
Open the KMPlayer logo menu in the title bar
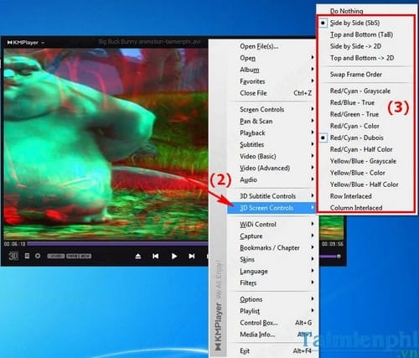(x=25, y=43)
